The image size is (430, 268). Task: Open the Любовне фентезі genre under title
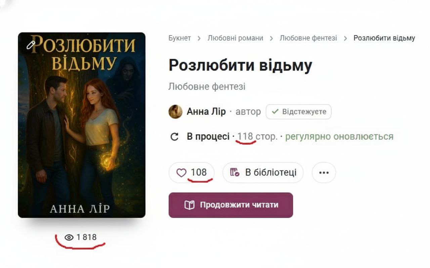(x=207, y=87)
